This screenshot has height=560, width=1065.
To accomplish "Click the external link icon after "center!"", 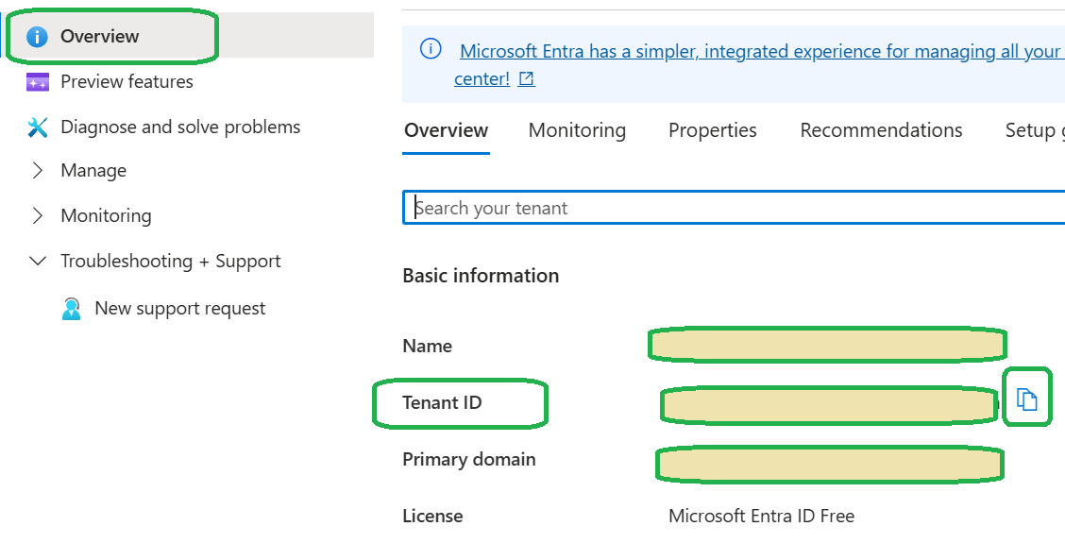I will [x=527, y=78].
